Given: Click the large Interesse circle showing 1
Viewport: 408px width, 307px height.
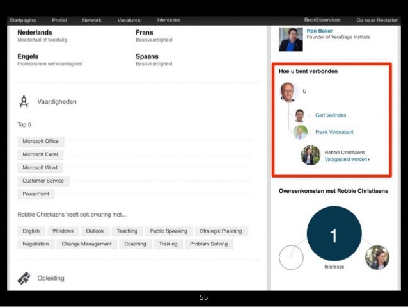Looking at the screenshot, I should [x=334, y=233].
